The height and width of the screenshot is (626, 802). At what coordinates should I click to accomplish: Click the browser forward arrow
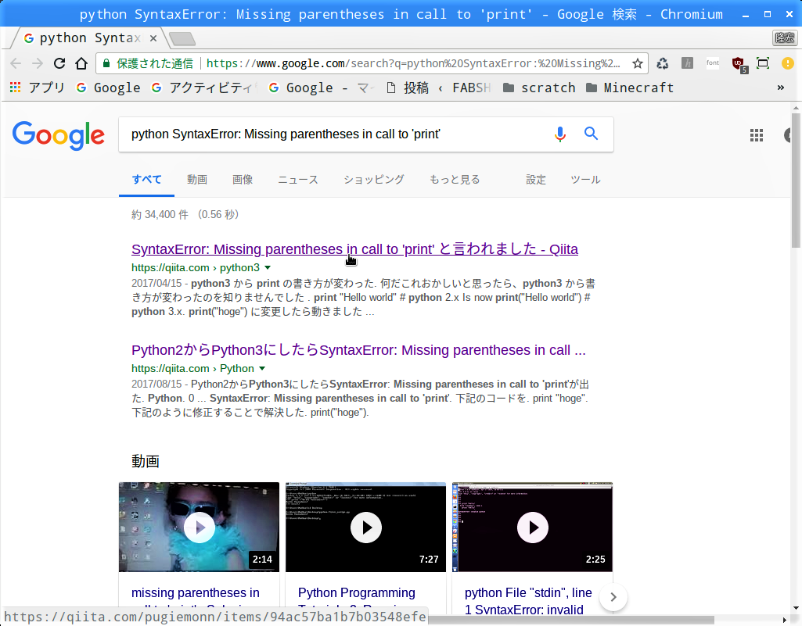tap(38, 63)
